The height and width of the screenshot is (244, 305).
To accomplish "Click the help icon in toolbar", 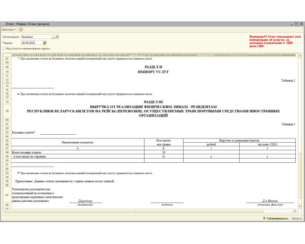I will [21, 30].
